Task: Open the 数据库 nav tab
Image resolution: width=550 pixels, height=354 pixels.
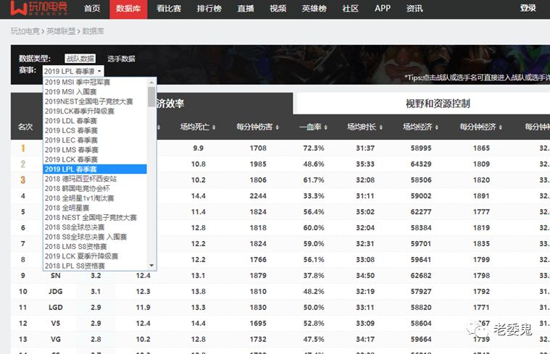Action: [x=128, y=9]
